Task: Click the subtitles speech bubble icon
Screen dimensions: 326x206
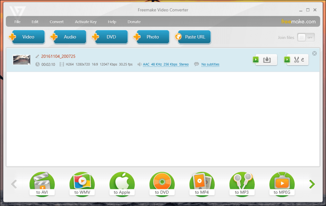Action: [x=196, y=64]
